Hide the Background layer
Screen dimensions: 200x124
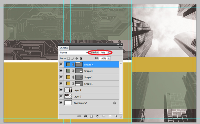coord(61,103)
